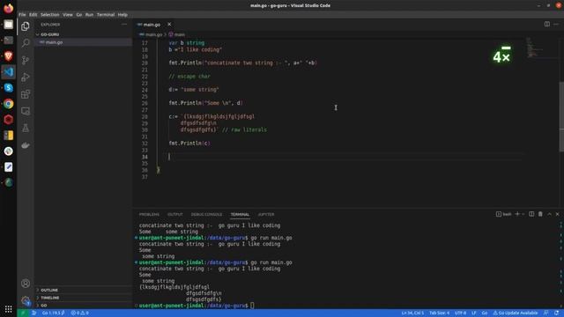The image size is (564, 317).
Task: Change LF end of line sequence
Action: pyautogui.click(x=474, y=313)
